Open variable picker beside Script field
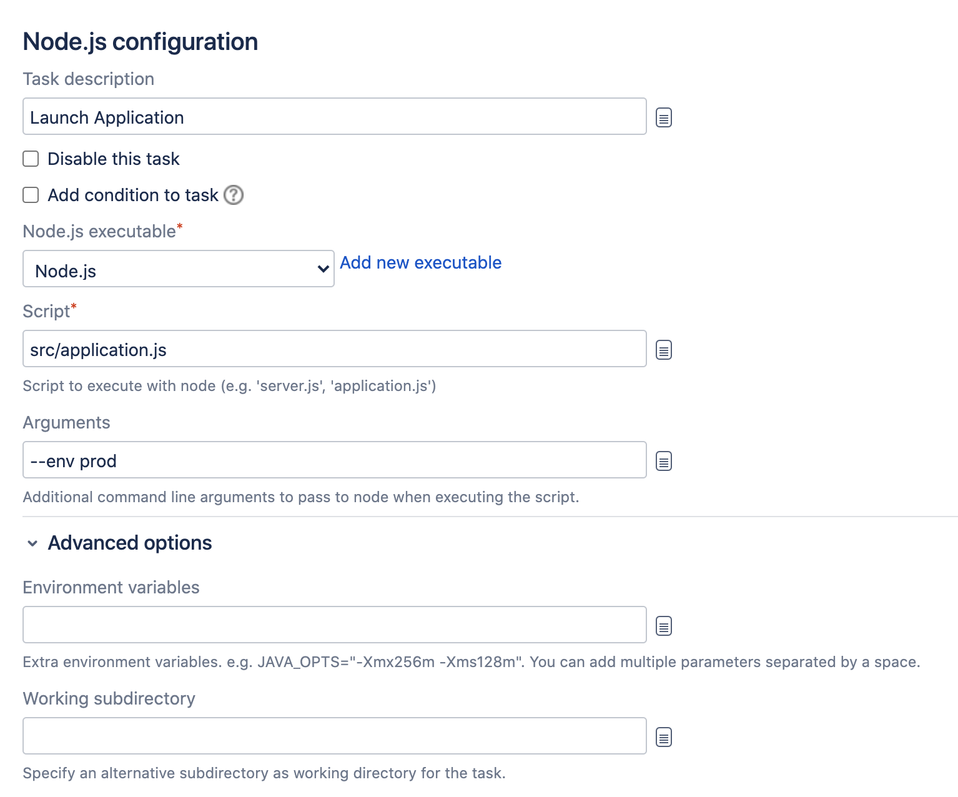958x797 pixels. point(664,350)
